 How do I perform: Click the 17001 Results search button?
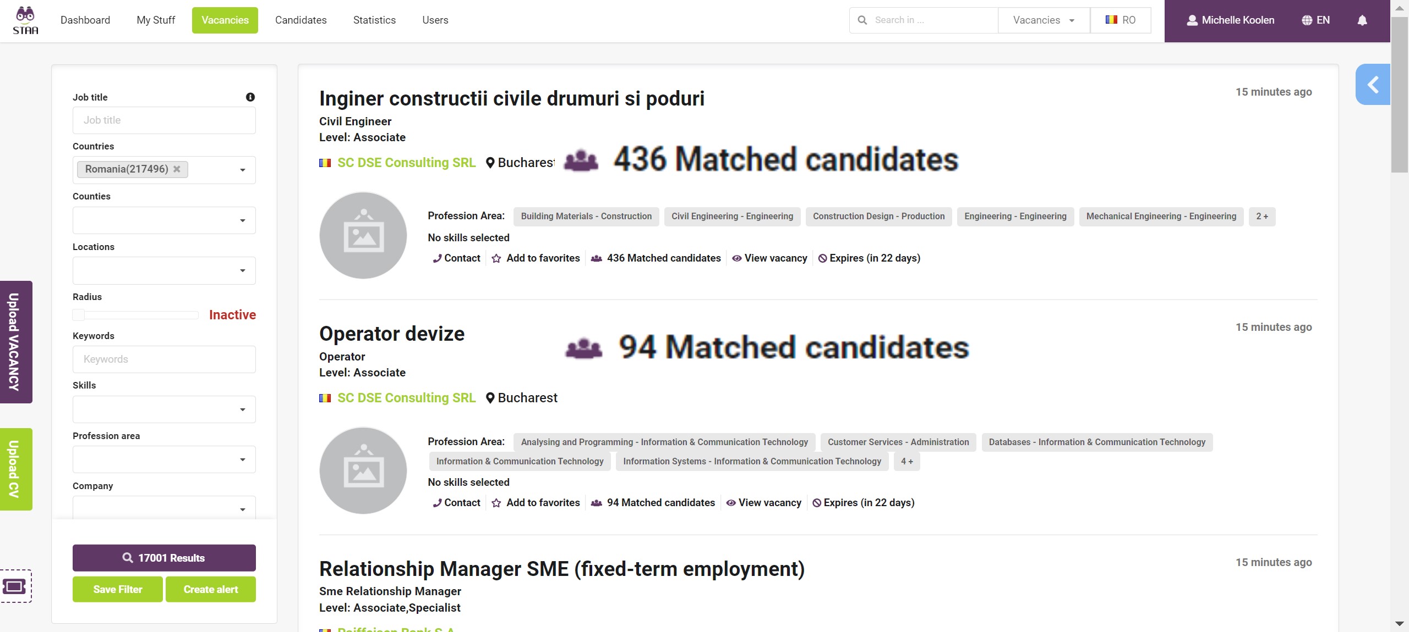[165, 557]
